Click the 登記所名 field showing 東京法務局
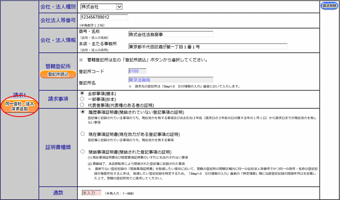 tap(171, 80)
